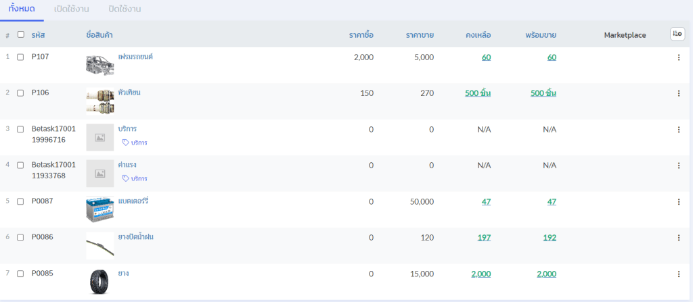Viewport: 693px width, 302px height.
Task: Switch to the เปิดใช้งาน tab
Action: point(71,9)
